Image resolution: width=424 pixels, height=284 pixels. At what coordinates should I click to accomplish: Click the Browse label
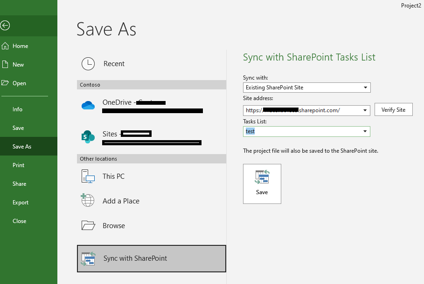tap(113, 226)
